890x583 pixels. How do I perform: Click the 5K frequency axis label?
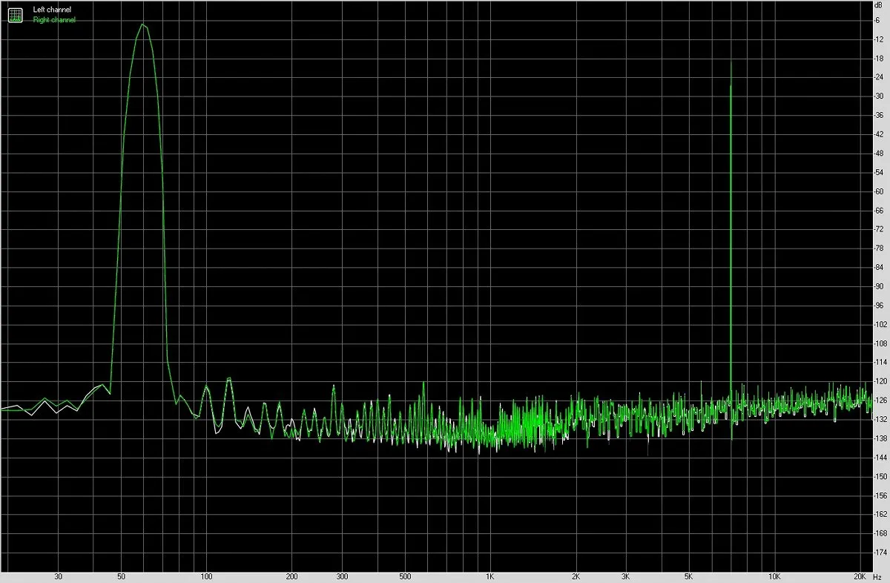click(688, 576)
